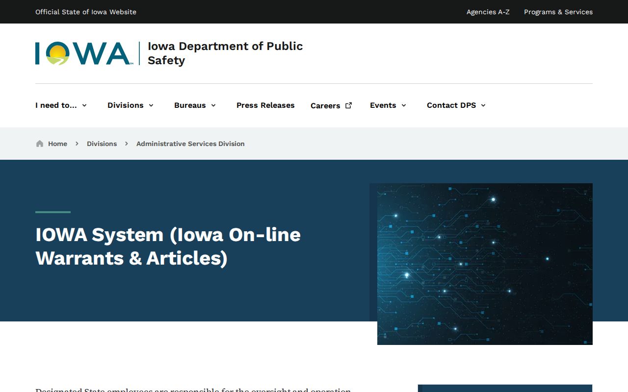The width and height of the screenshot is (628, 392).
Task: Click the Iowa state logo
Action: click(x=84, y=53)
